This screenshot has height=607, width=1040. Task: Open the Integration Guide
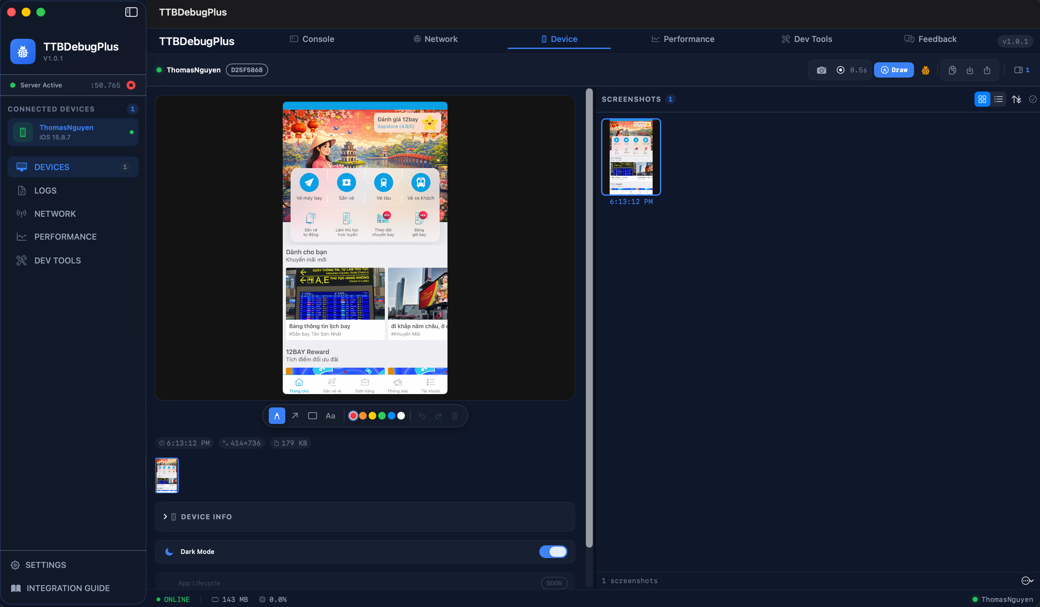pos(68,588)
